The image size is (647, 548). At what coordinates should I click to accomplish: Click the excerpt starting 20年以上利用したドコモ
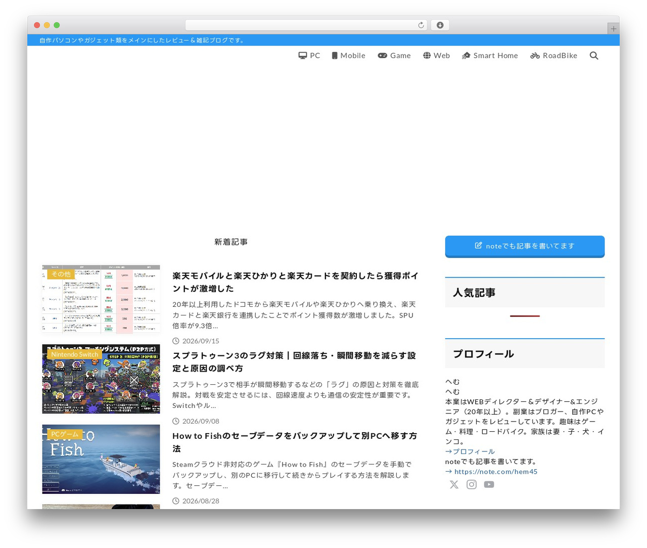point(294,315)
